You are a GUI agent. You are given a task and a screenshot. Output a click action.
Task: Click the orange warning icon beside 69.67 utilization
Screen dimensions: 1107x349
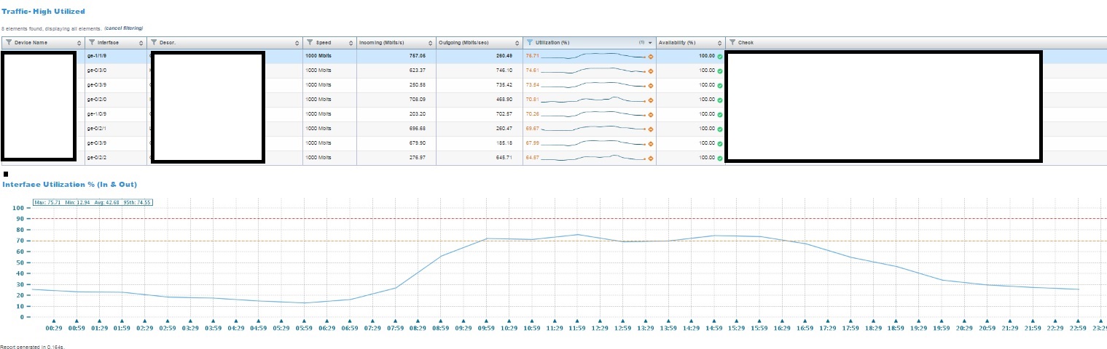point(650,129)
